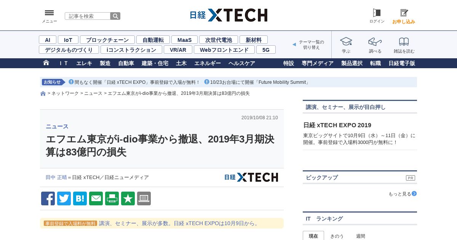Open the エレキ navbar item

(x=84, y=63)
